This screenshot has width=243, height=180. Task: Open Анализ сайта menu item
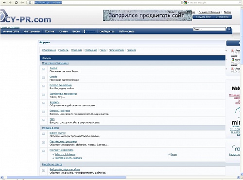click(11, 32)
